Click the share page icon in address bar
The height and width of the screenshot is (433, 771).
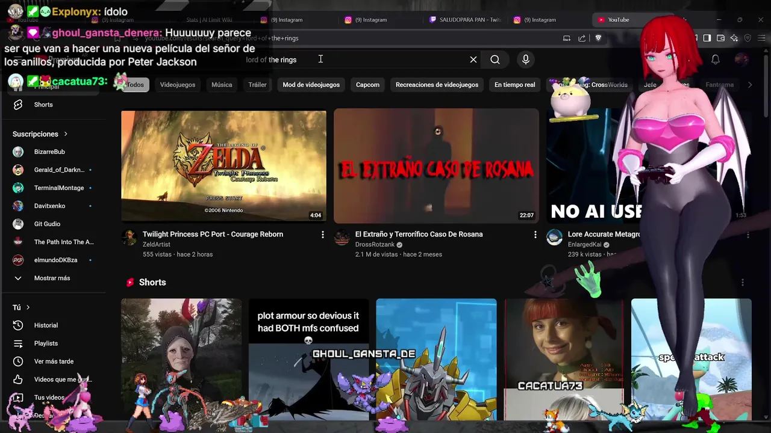(582, 38)
